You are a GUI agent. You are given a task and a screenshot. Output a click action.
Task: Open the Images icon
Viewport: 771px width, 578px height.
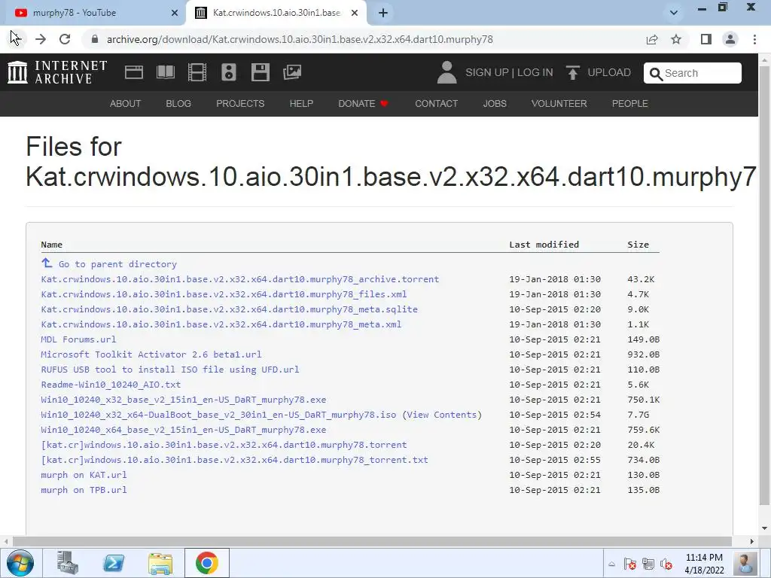[x=292, y=72]
